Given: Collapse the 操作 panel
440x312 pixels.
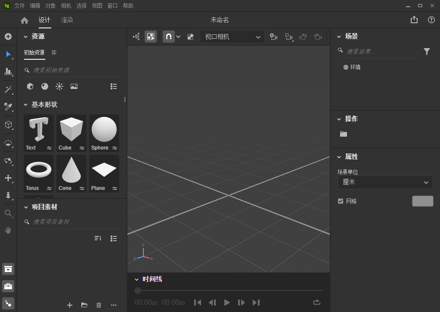Looking at the screenshot, I should 339,119.
